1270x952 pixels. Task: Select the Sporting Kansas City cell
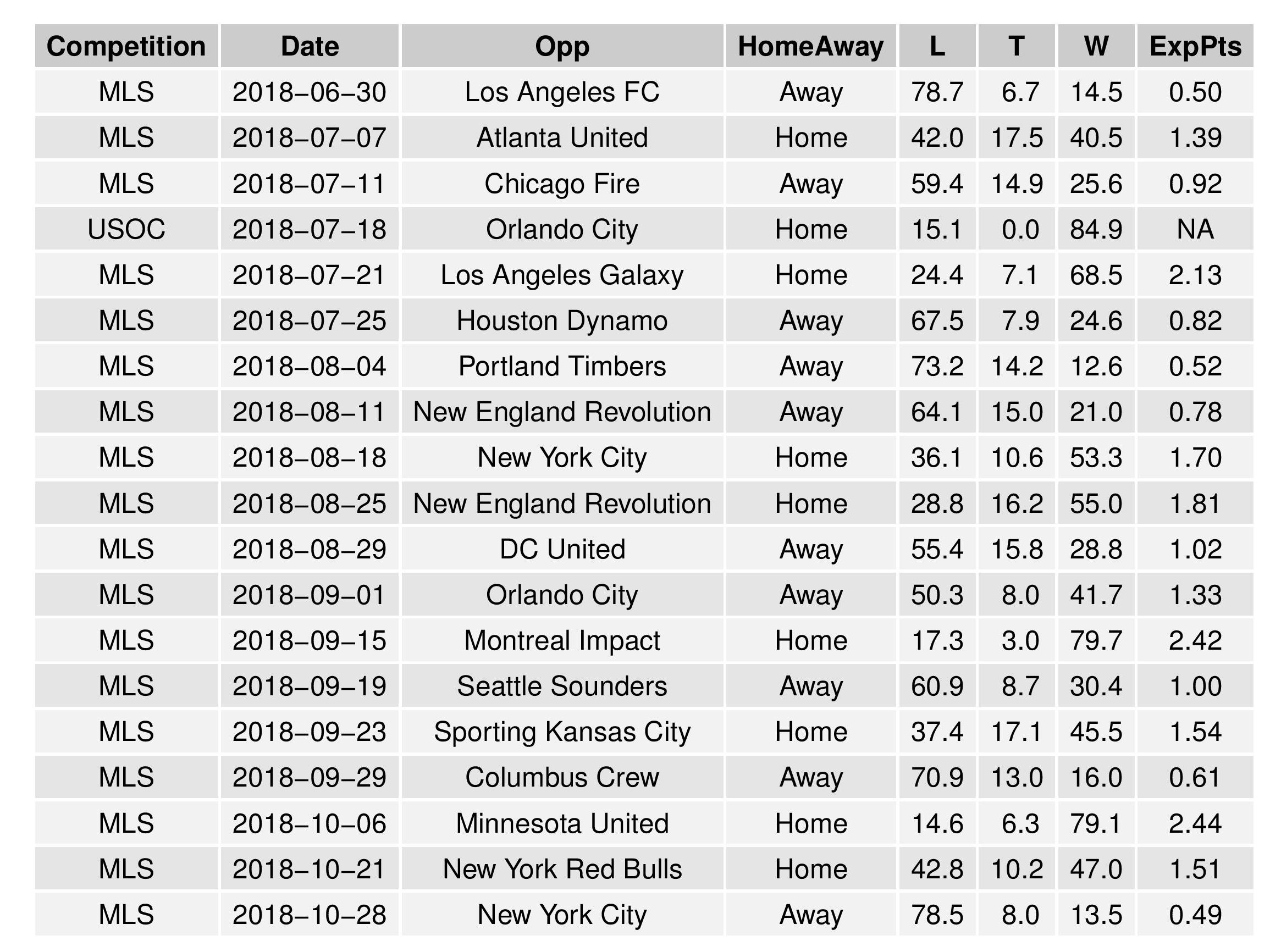[x=562, y=732]
